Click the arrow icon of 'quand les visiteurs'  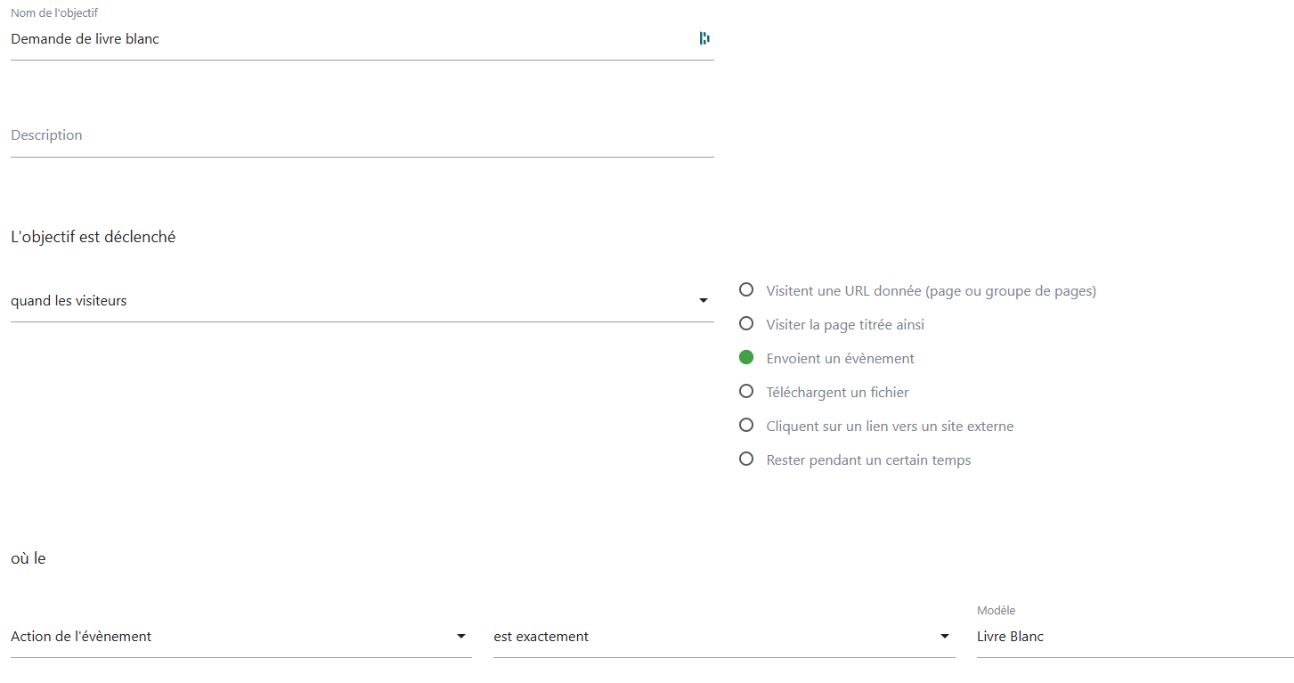(703, 301)
